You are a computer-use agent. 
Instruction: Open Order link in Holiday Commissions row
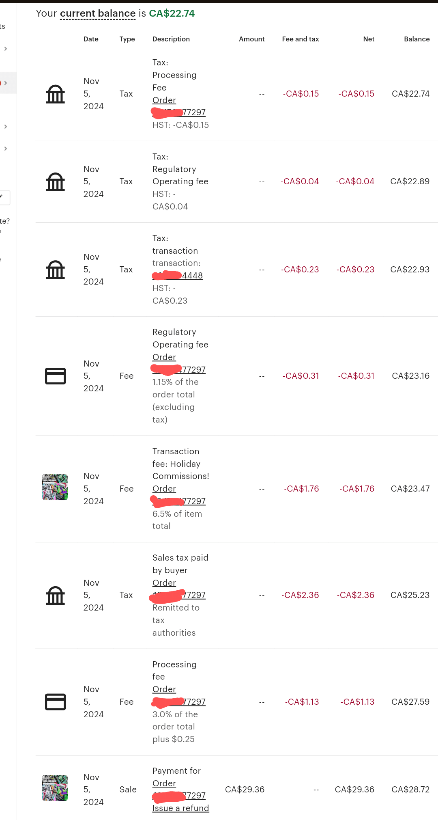pos(164,489)
